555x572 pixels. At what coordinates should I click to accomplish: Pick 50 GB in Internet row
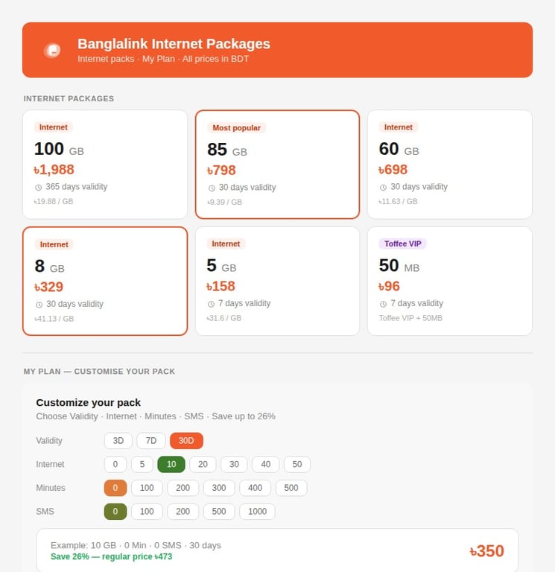coord(297,465)
